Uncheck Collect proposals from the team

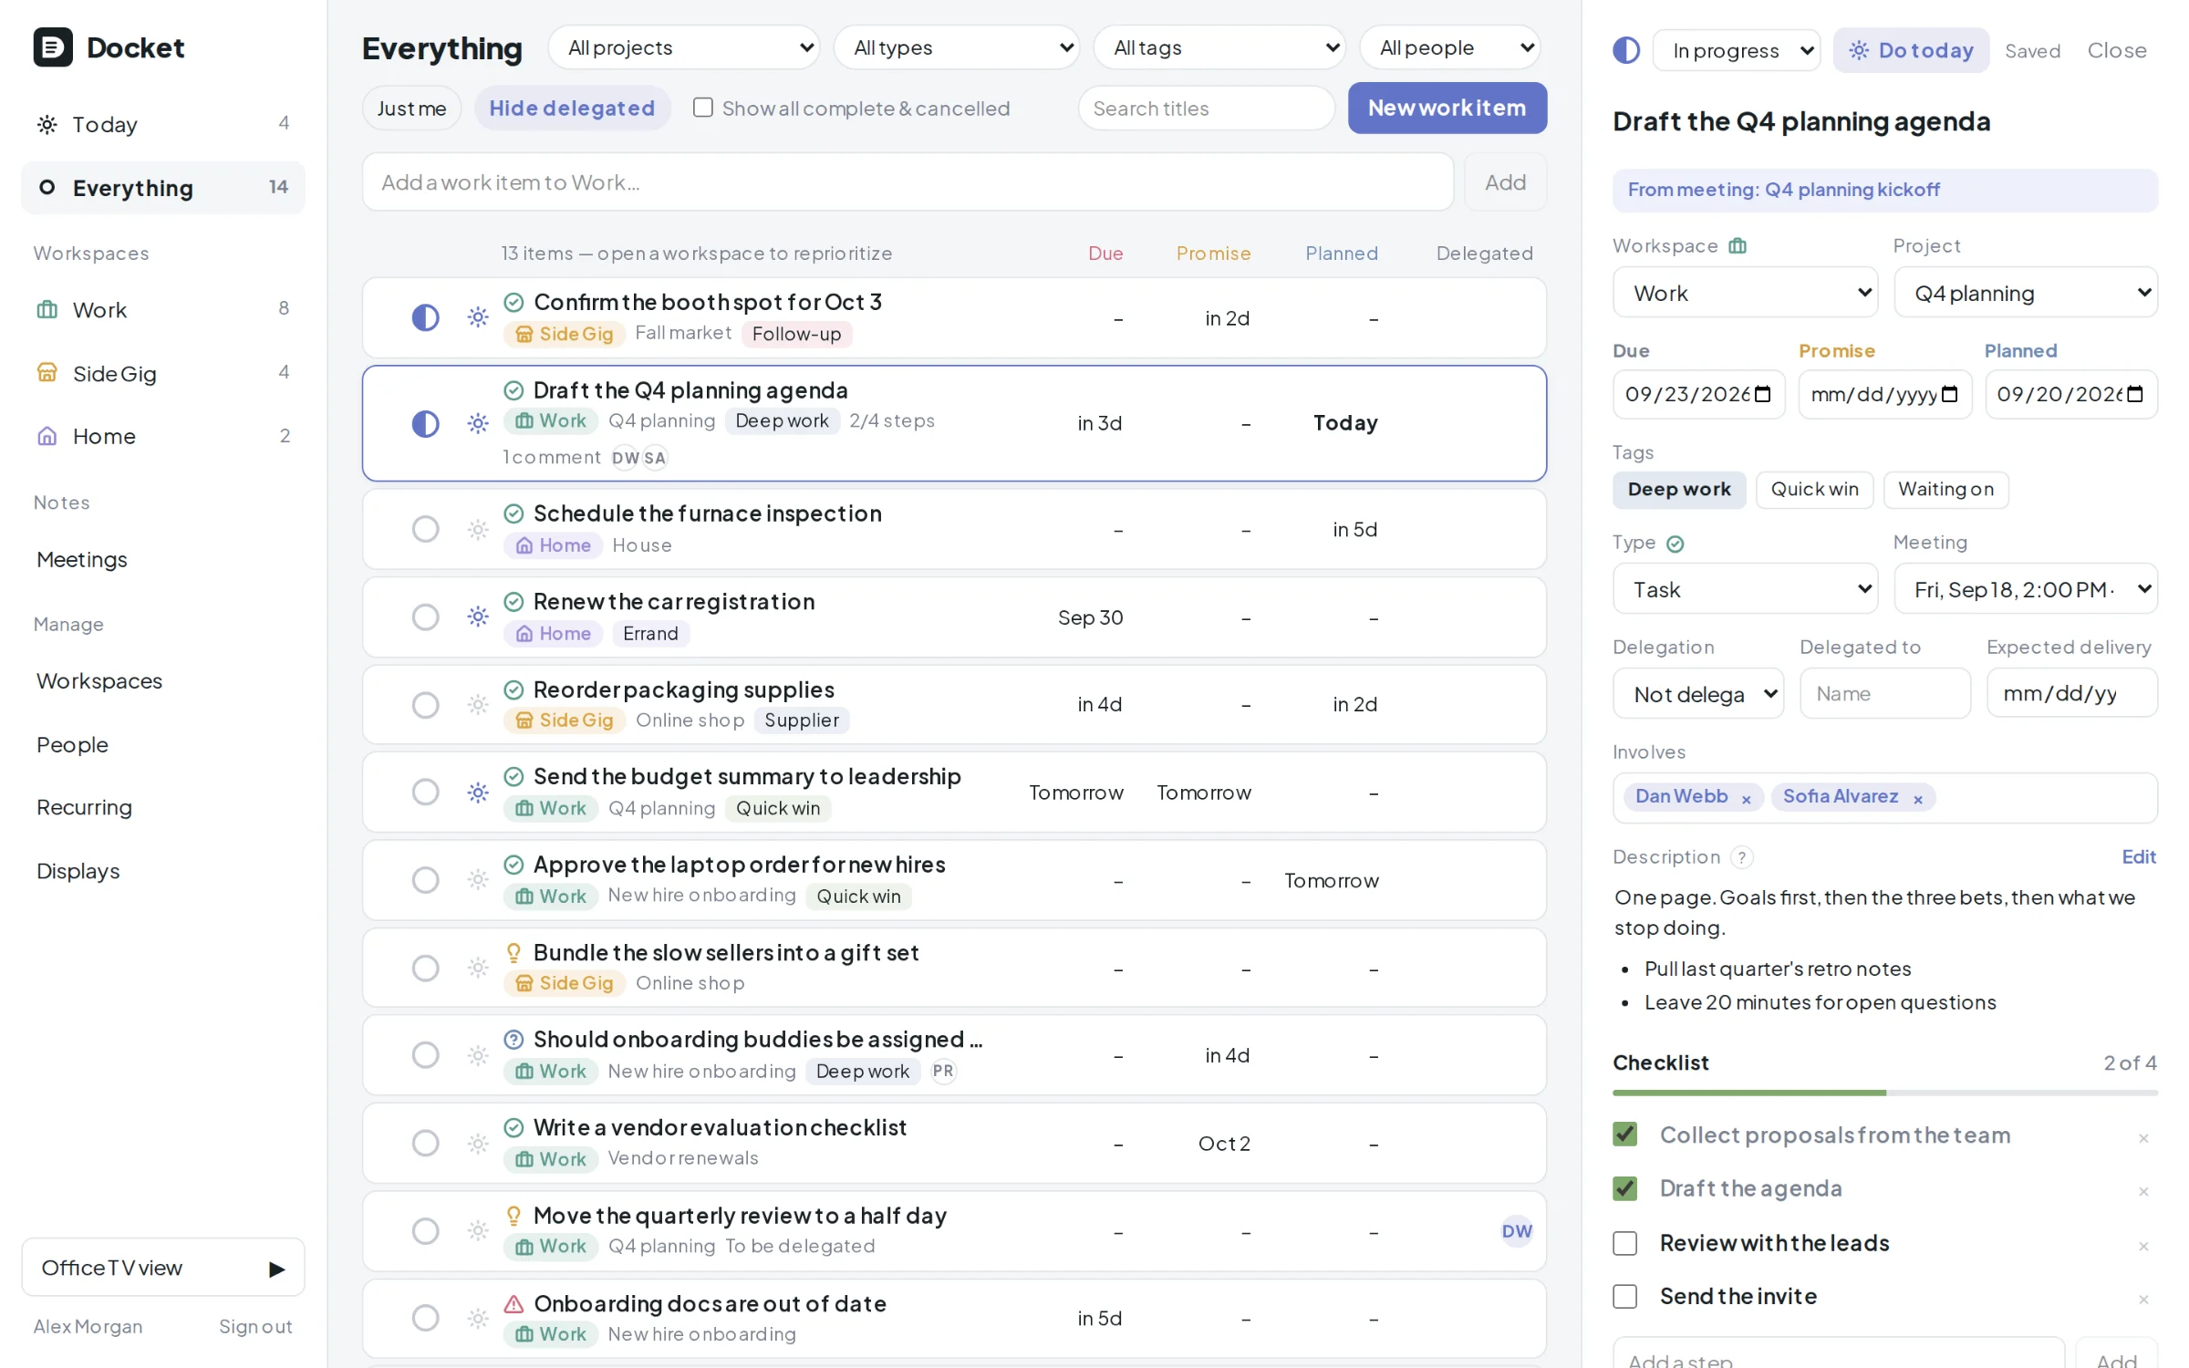point(1625,1135)
